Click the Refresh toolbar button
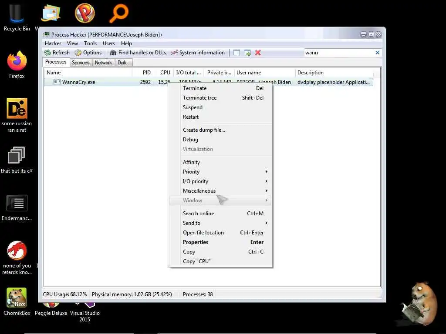446x334 pixels. 57,53
